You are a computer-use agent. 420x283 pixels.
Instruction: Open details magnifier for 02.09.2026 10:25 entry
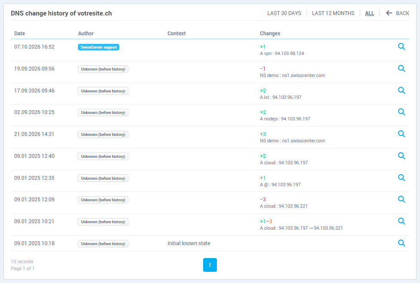click(x=401, y=112)
